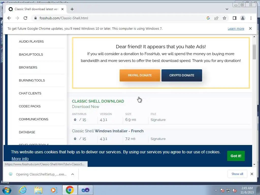260x195 pixels.
Task: Open the muted volume tray icon
Action: [234, 190]
